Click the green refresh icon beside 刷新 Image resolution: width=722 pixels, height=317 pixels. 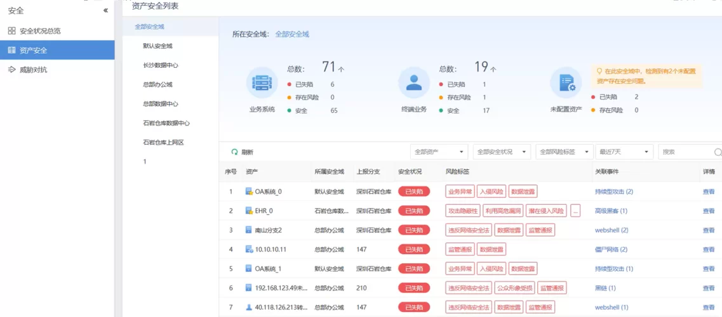tap(234, 152)
